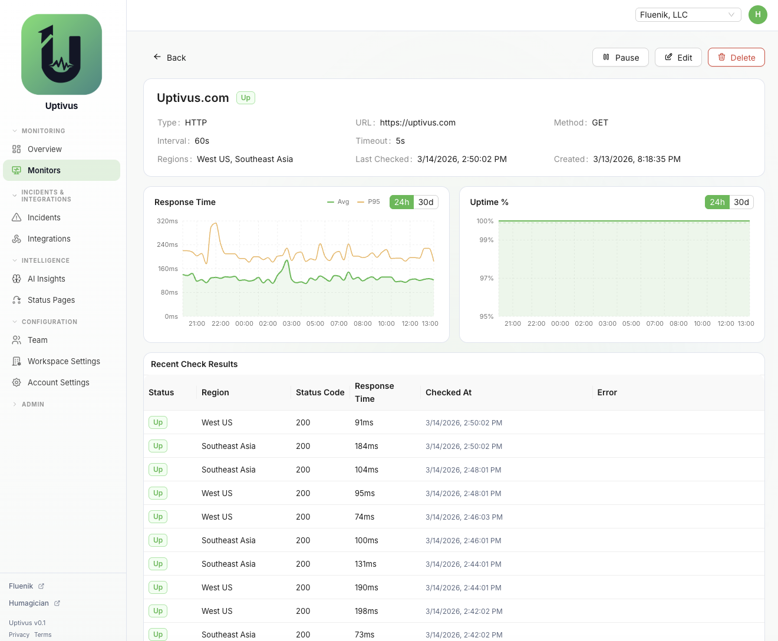The height and width of the screenshot is (641, 778).
Task: Click the Integrations webhook icon
Action: 17,239
